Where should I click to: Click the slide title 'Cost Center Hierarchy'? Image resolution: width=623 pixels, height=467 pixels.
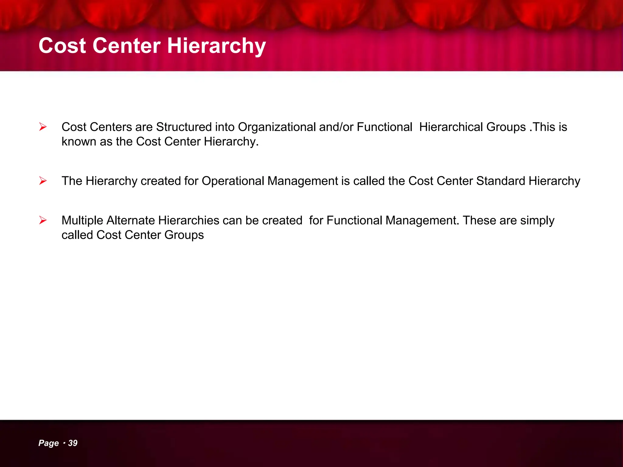click(152, 46)
